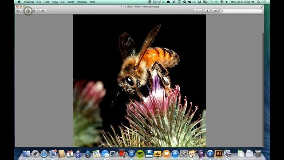
Task: Open the Help menu
Action: pos(93,2)
